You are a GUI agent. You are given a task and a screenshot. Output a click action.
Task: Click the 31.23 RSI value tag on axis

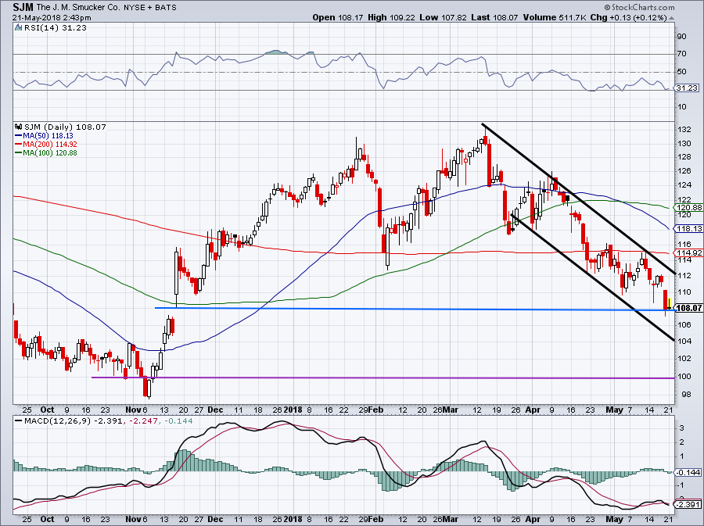[x=687, y=88]
